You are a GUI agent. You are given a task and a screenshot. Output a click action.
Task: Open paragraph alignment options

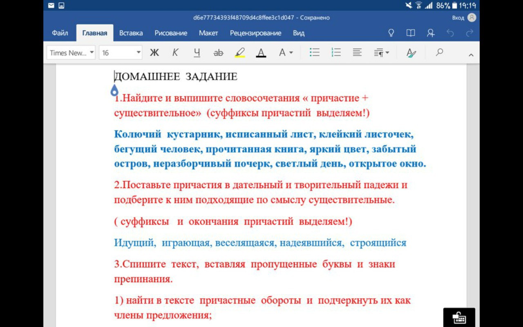point(357,52)
